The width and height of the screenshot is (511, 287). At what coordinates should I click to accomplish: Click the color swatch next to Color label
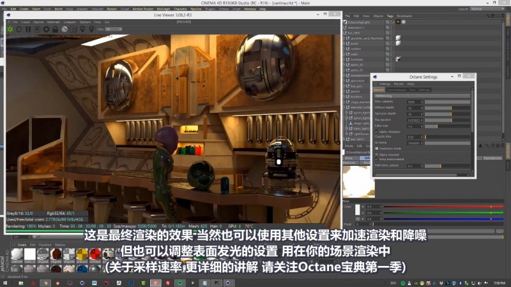[x=358, y=210]
